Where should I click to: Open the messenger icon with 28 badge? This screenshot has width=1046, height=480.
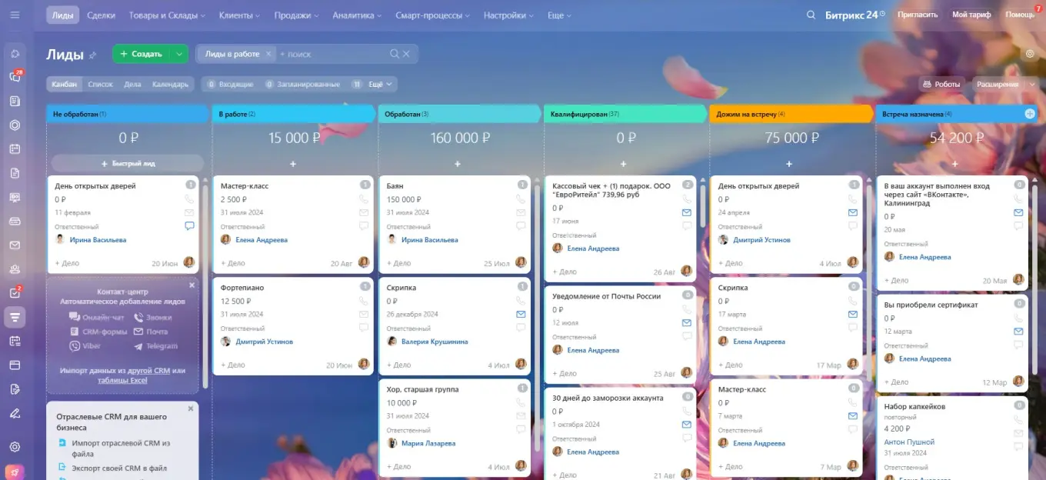coord(15,77)
